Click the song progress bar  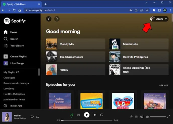click(x=87, y=120)
